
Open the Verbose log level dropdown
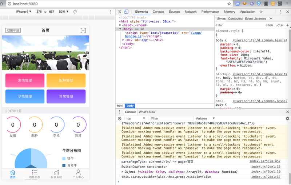pyautogui.click(x=205, y=118)
